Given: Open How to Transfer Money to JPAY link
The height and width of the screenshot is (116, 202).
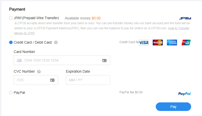Looking at the screenshot, I should point(102,31).
